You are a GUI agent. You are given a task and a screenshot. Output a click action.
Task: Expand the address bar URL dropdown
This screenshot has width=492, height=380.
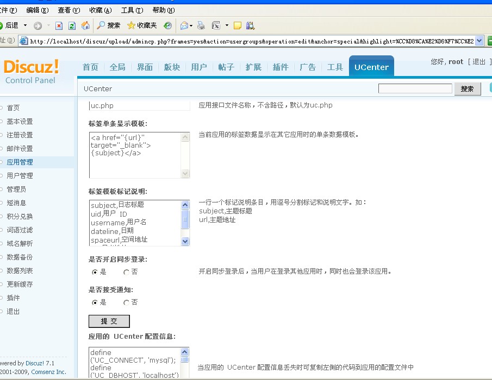(479, 41)
